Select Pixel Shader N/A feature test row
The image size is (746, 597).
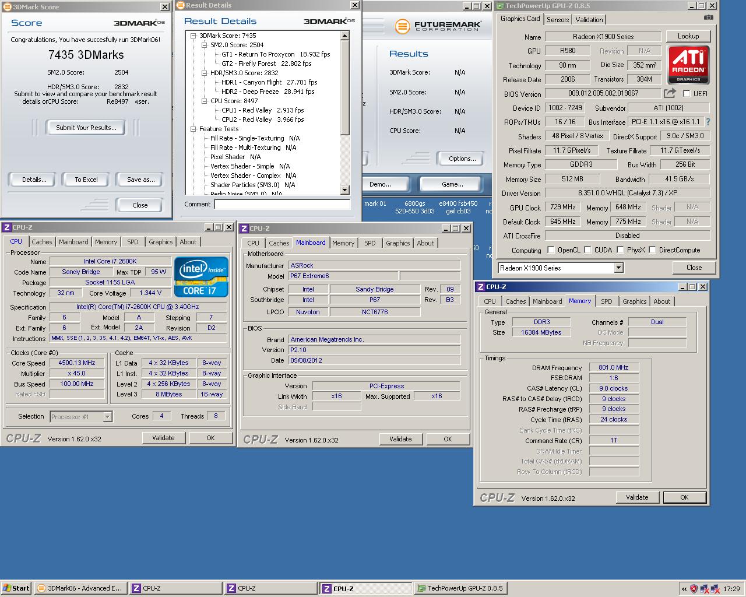235,157
